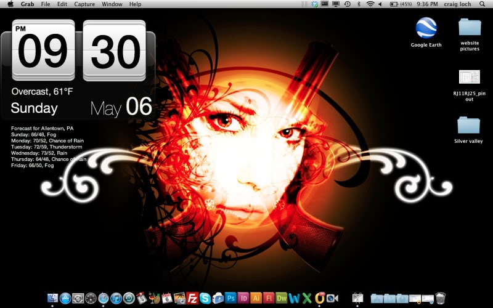The image size is (493, 308).
Task: Open iPhoto from the dock
Action: (179, 298)
